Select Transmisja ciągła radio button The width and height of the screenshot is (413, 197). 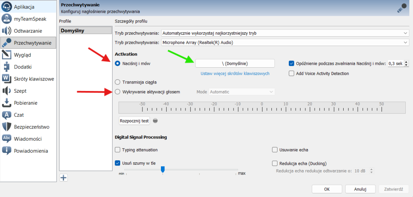point(118,82)
